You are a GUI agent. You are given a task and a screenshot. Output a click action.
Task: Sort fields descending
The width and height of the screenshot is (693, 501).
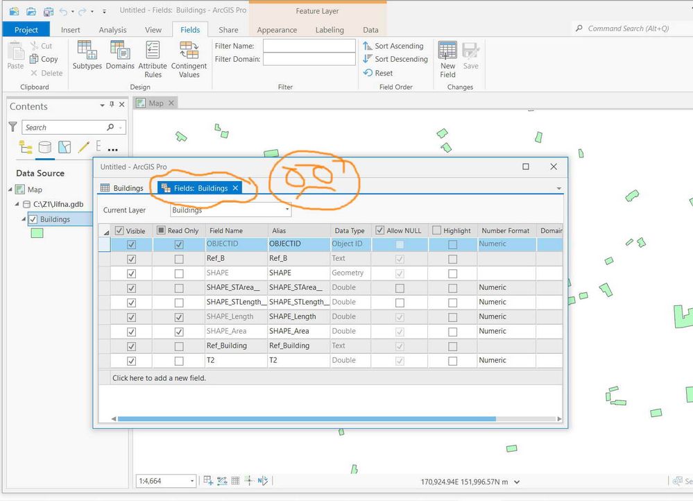coord(395,59)
